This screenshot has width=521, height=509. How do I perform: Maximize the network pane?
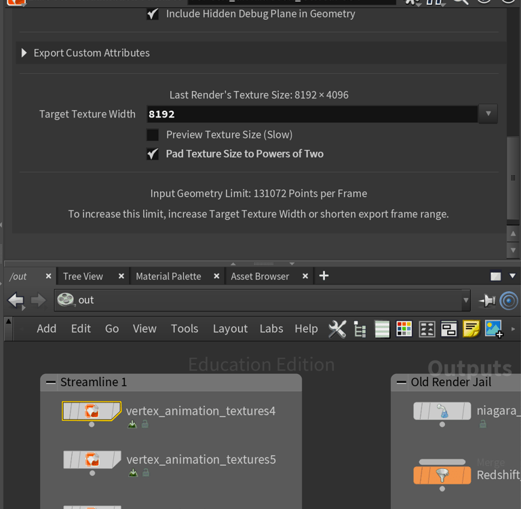point(495,276)
